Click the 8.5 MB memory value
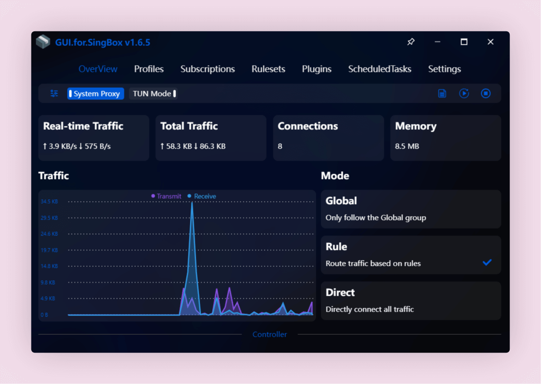The width and height of the screenshot is (541, 384). coord(407,147)
